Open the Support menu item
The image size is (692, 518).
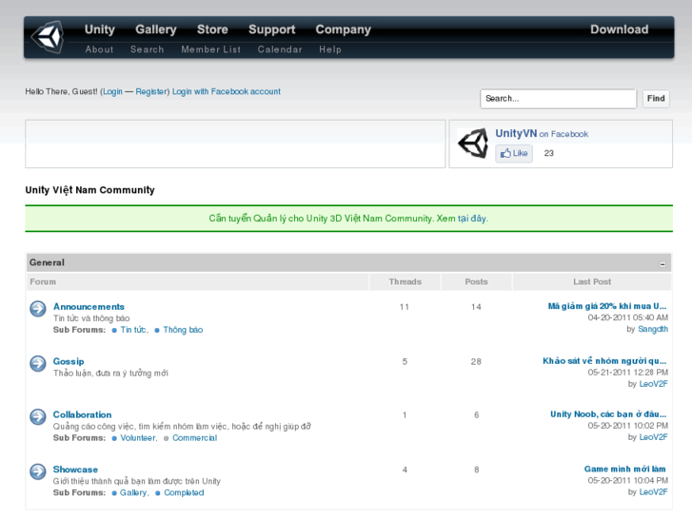click(x=272, y=29)
